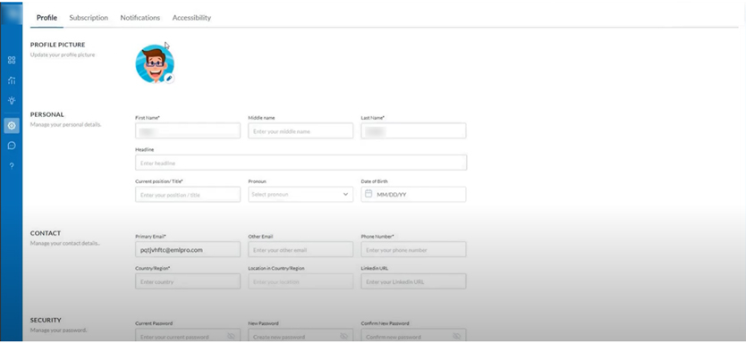746x343 pixels.
Task: Toggle visibility of Confirm New Password field
Action: pos(457,337)
